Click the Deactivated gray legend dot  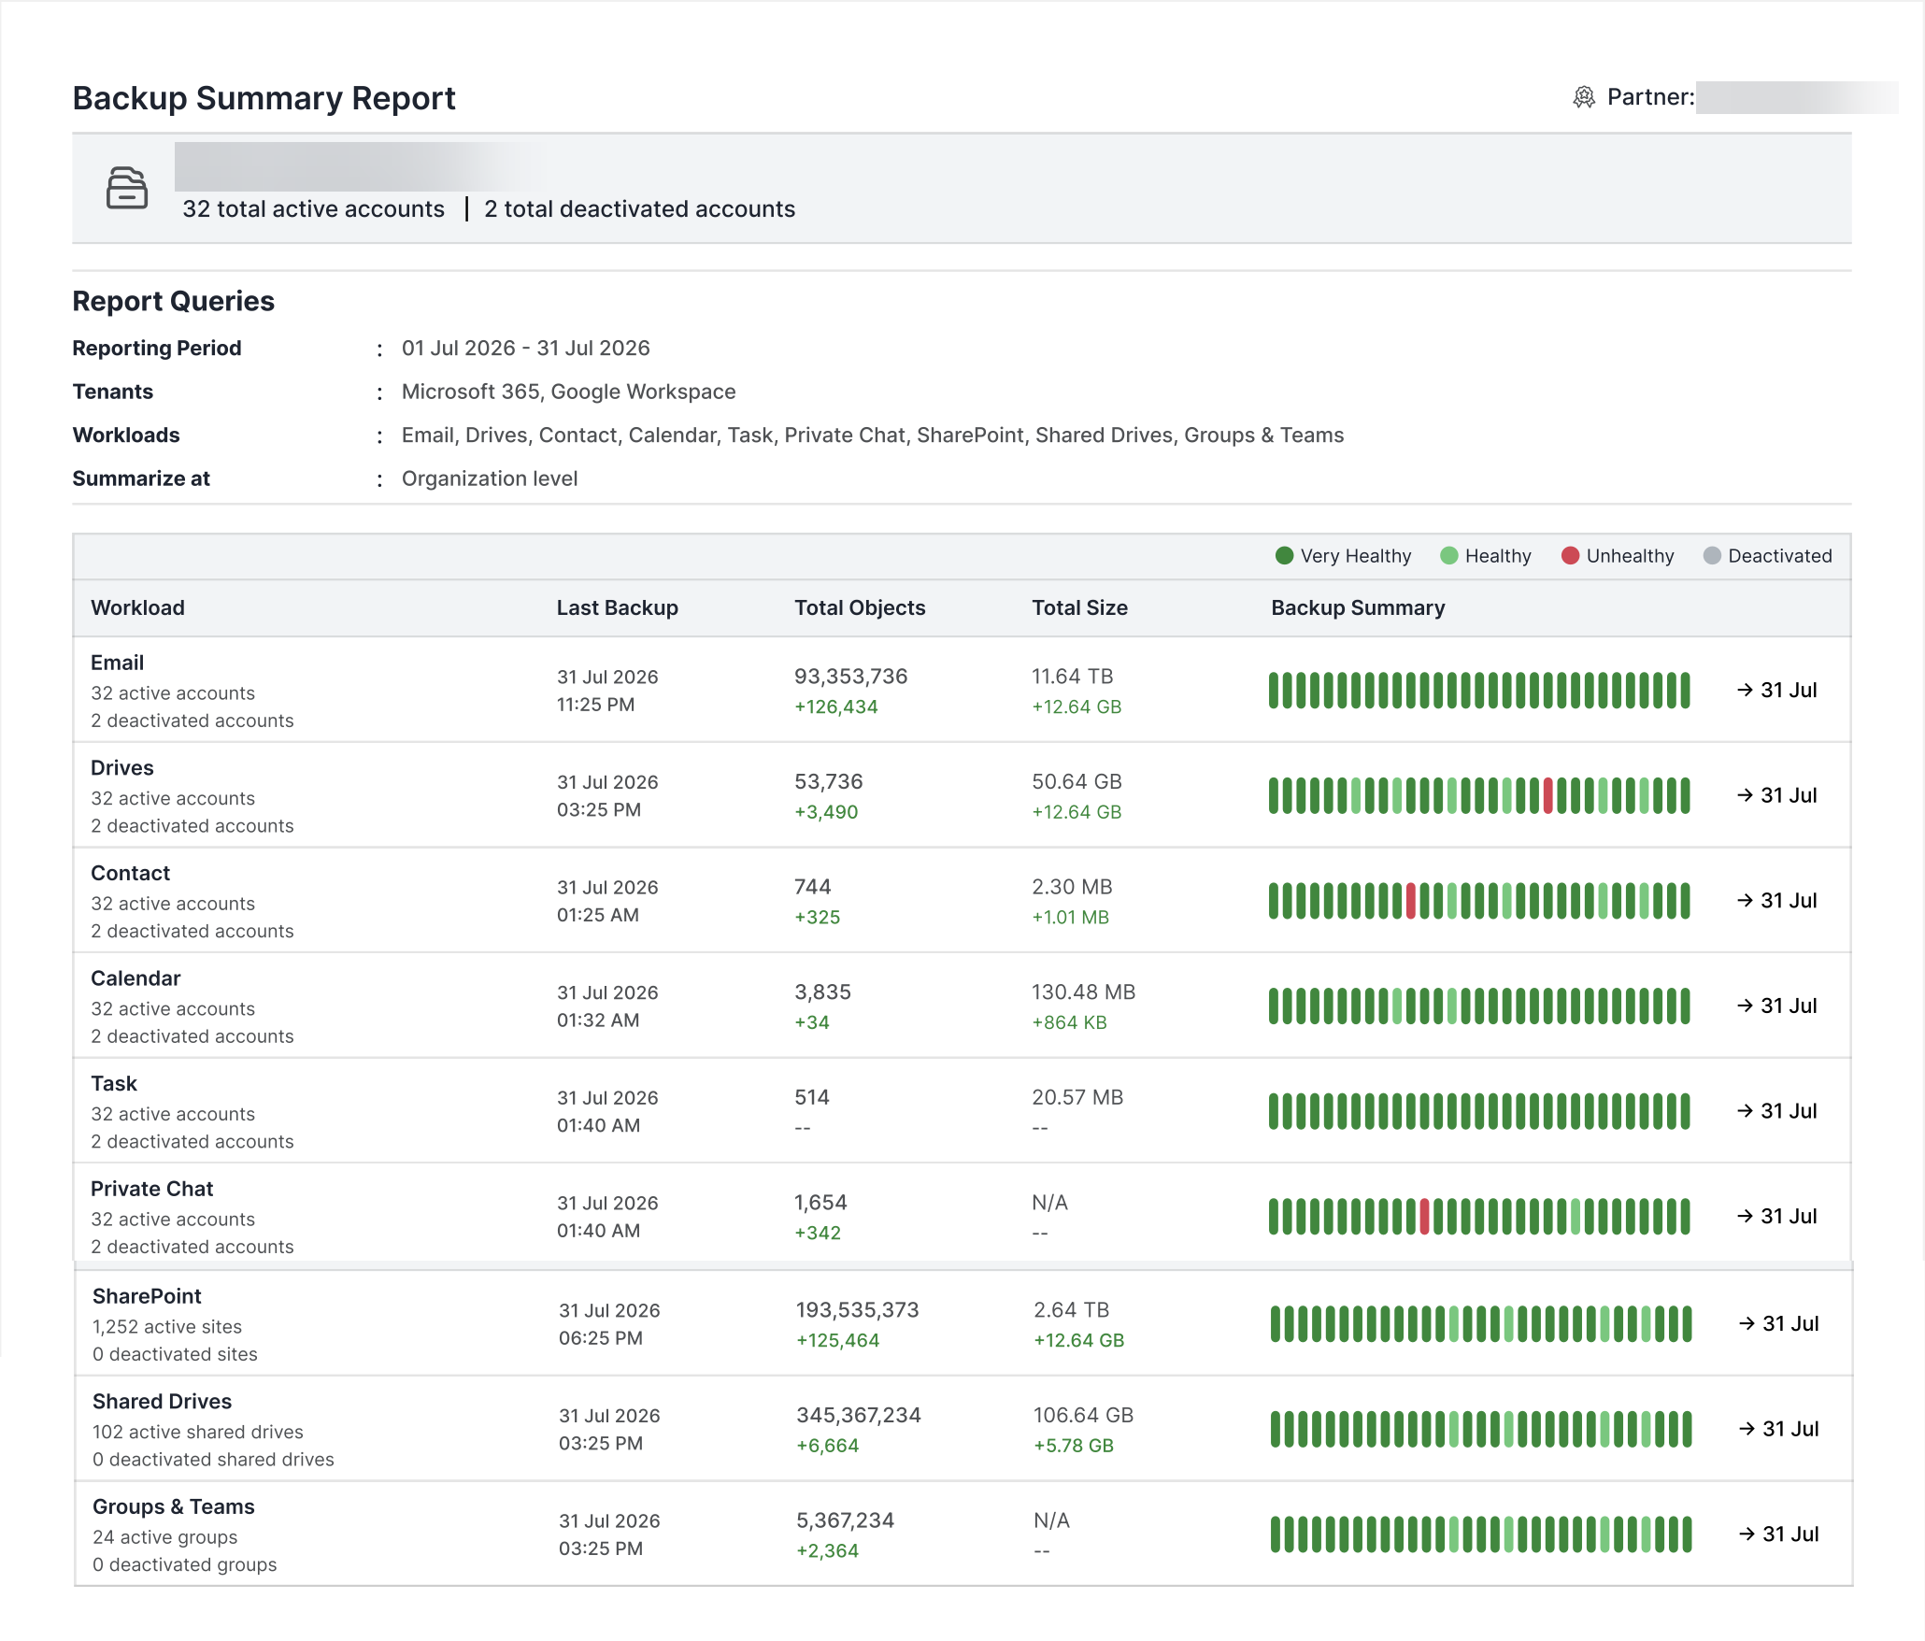coord(1712,556)
